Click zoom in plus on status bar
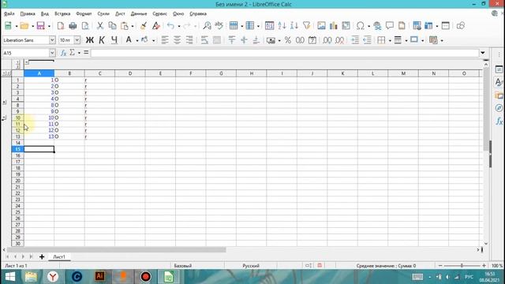505x284 pixels. 484,266
